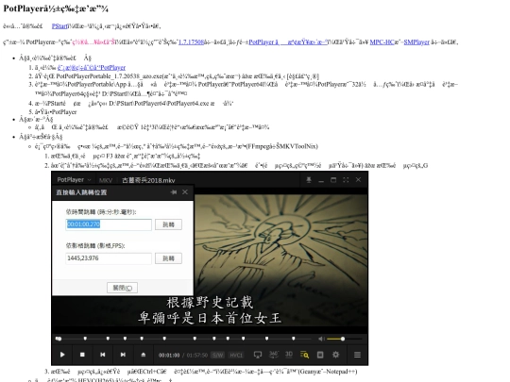
Task: Click the previous track button
Action: 102,355
